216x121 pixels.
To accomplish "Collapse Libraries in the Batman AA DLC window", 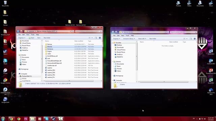I will pos(113,62).
